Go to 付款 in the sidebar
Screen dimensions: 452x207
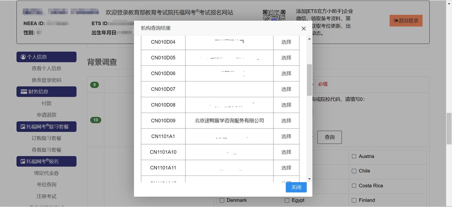(x=46, y=103)
